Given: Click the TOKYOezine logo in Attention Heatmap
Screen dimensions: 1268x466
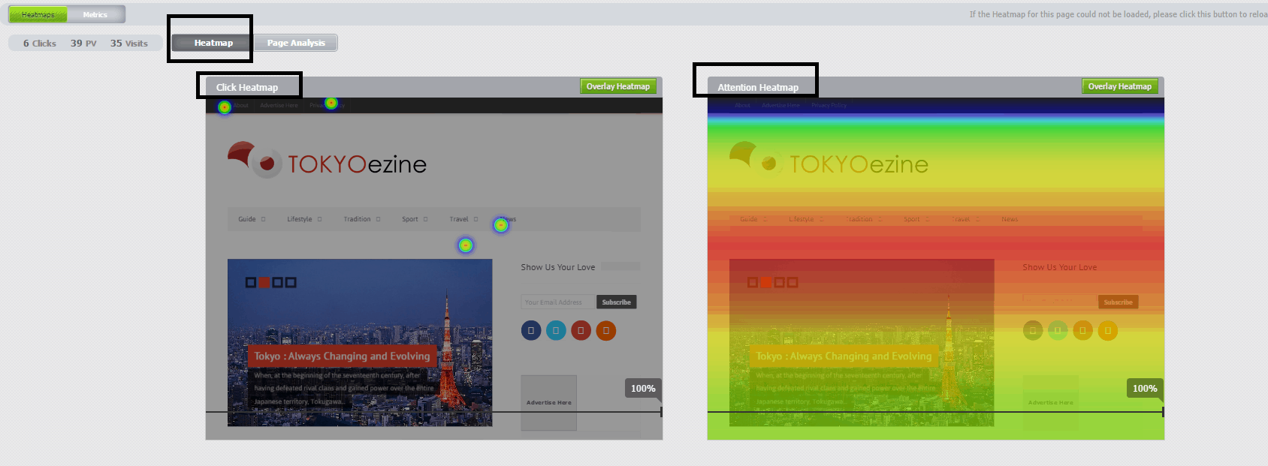Looking at the screenshot, I should (x=829, y=161).
